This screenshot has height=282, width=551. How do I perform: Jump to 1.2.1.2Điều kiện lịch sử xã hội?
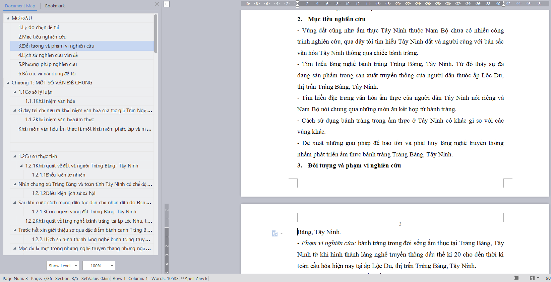tap(88, 193)
